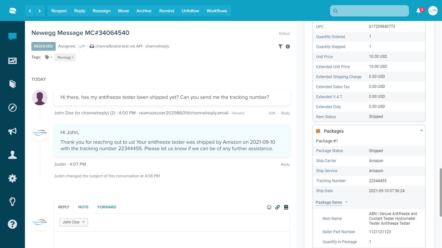This screenshot has width=442, height=248.
Task: Click the conversation title Newegg Message MC#34064540
Action: (x=80, y=33)
